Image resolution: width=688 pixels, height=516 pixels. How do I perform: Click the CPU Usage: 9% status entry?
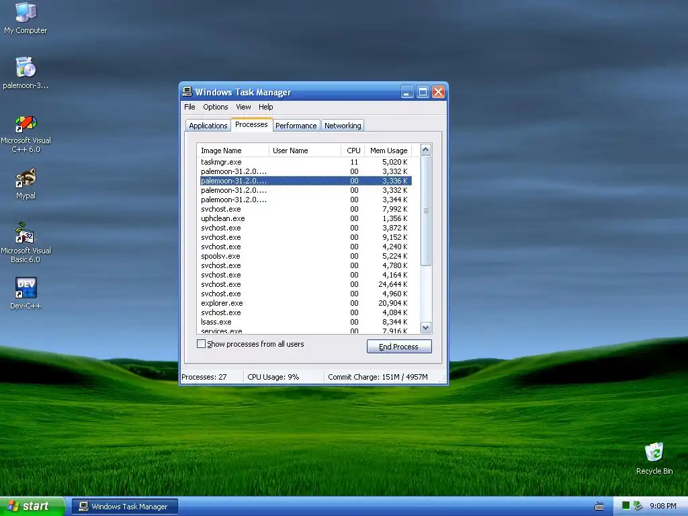[x=284, y=377]
